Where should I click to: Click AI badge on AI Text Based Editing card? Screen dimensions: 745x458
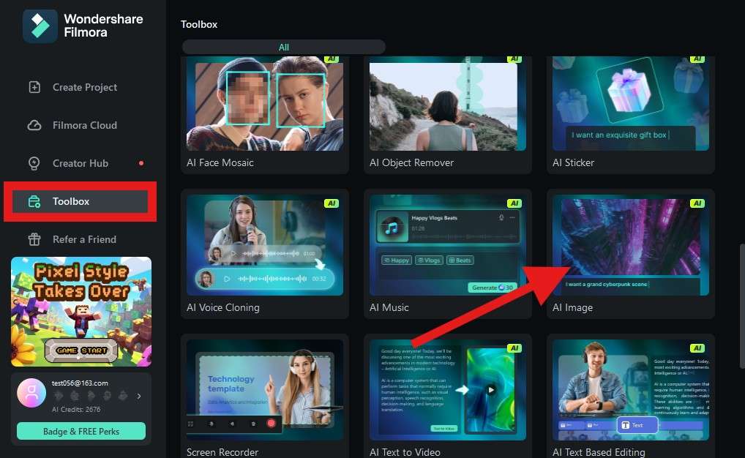(x=697, y=348)
